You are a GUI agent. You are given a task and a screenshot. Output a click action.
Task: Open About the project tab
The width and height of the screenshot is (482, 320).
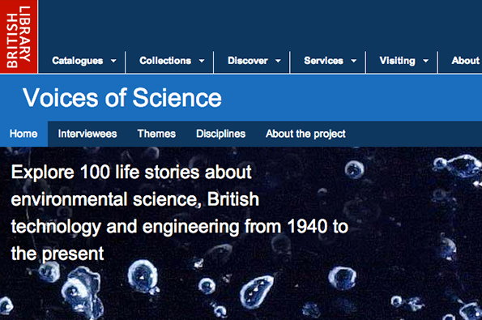(305, 134)
